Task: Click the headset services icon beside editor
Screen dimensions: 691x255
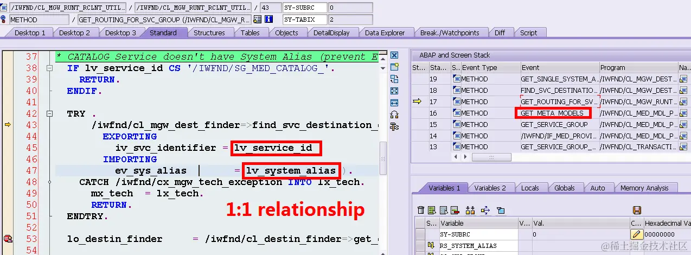Action: 394,114
